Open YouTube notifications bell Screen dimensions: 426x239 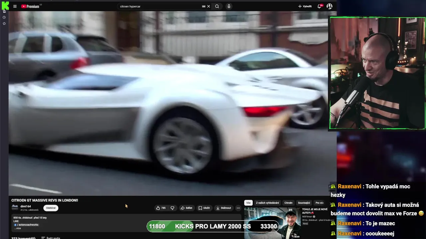pos(320,6)
